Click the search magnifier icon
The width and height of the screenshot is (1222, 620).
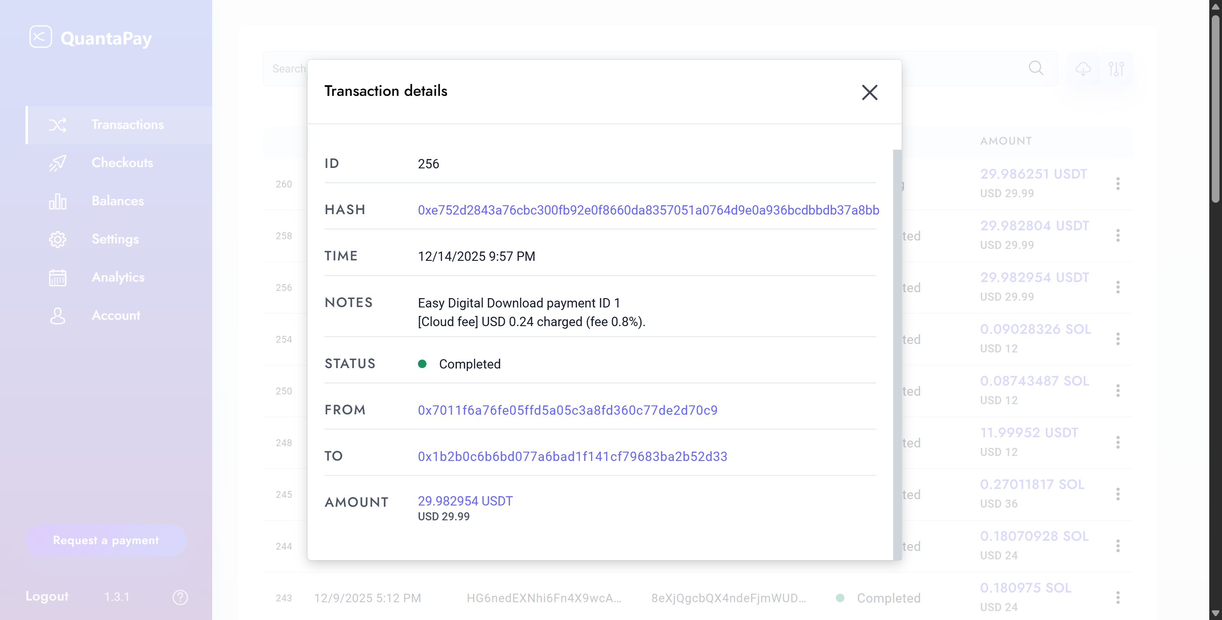click(x=1036, y=68)
